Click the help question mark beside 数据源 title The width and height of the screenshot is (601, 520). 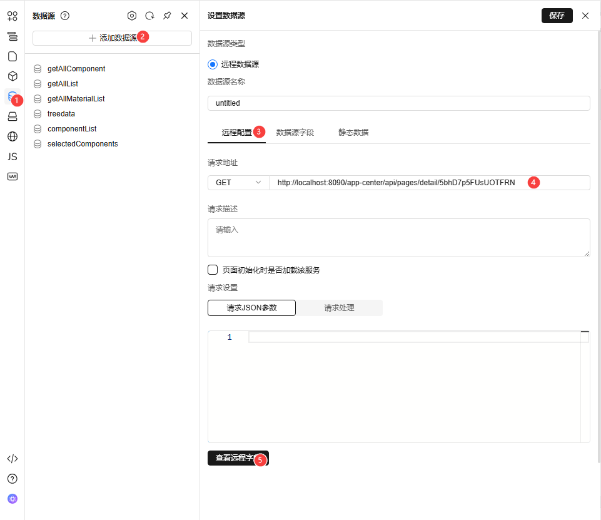[x=64, y=16]
